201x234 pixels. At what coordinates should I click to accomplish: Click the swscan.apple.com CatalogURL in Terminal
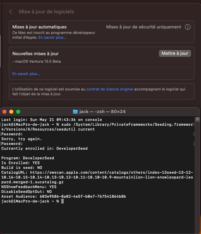coord(97,177)
